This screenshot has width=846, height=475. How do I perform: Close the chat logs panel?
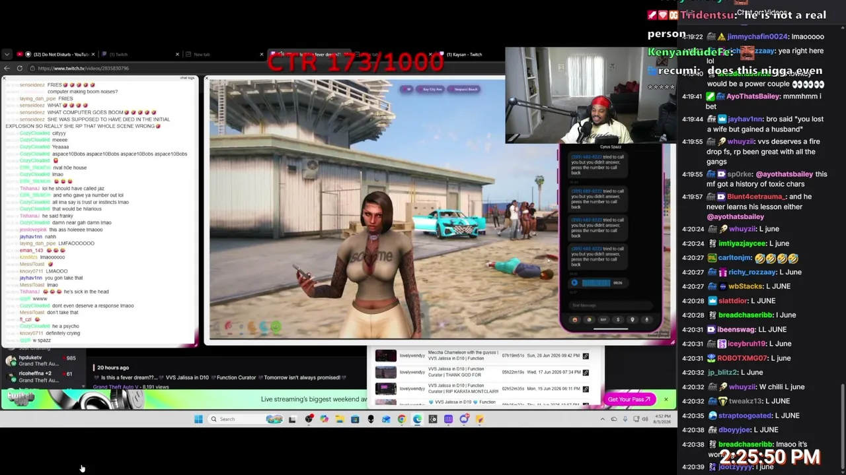[x=4, y=79]
